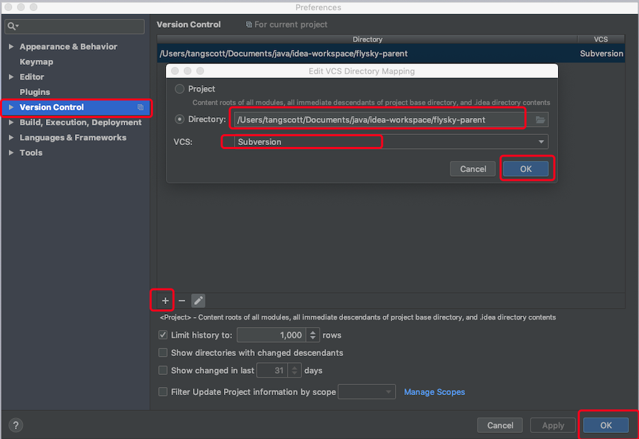Click the Preferences Cancel button

pos(500,425)
